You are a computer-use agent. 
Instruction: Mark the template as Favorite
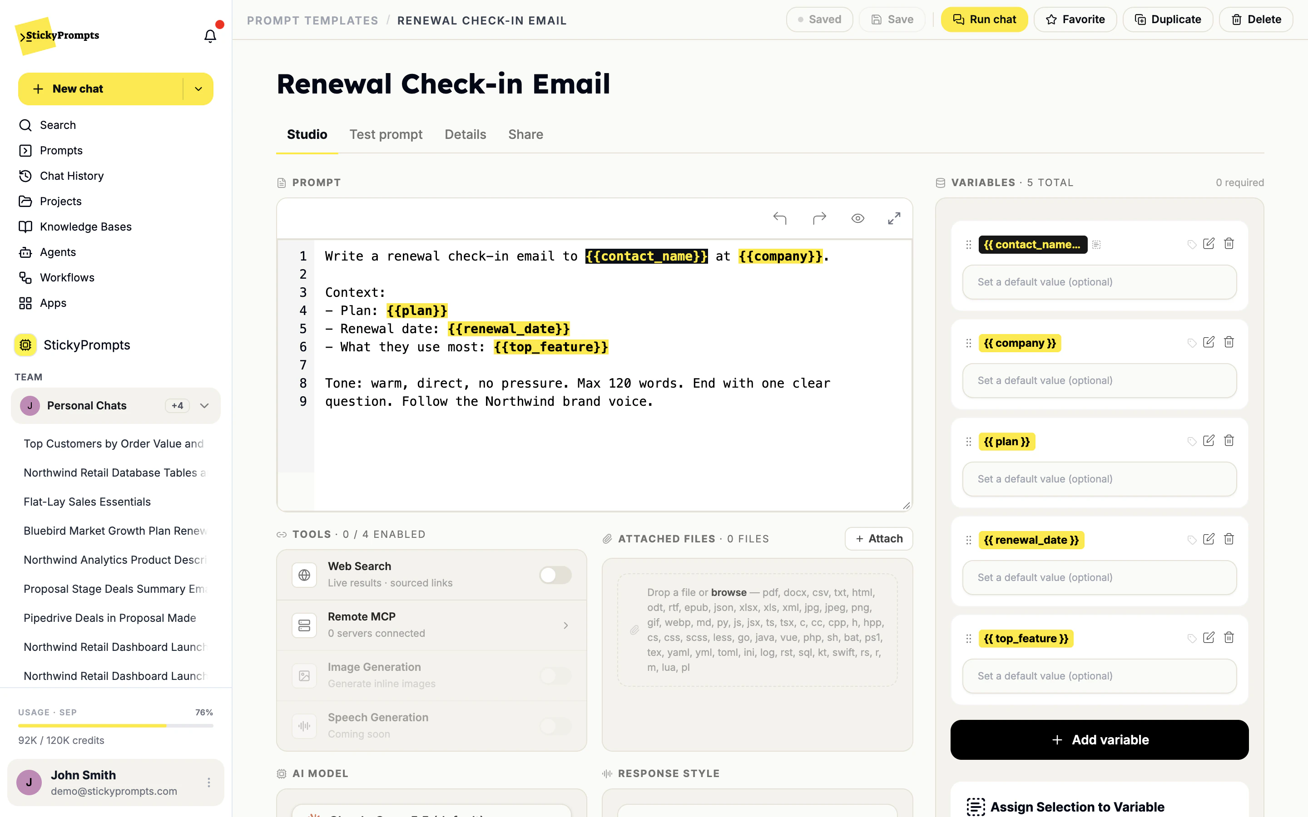click(x=1075, y=20)
